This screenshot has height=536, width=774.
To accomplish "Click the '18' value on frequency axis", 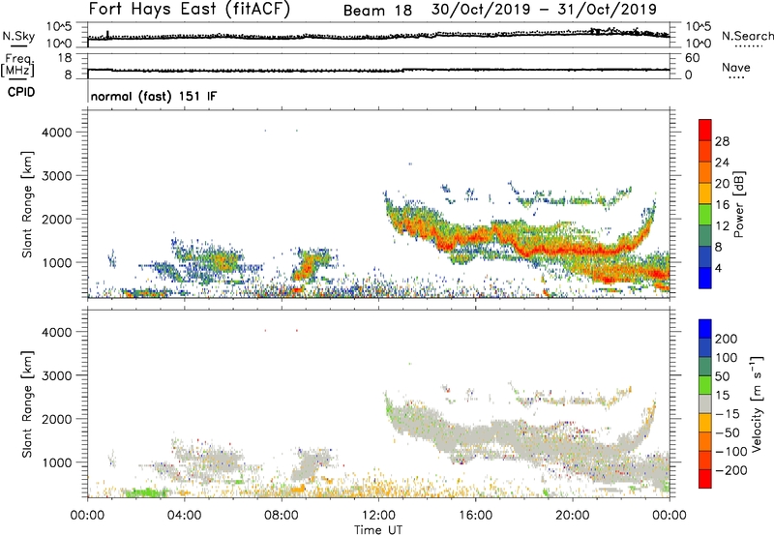I will pyautogui.click(x=65, y=58).
